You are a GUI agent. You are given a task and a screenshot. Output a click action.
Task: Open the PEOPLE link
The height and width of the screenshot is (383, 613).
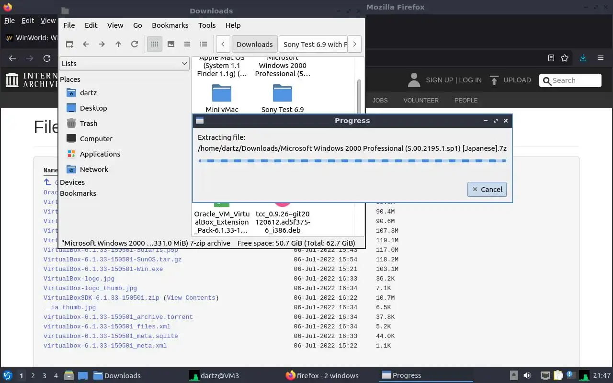coord(466,100)
